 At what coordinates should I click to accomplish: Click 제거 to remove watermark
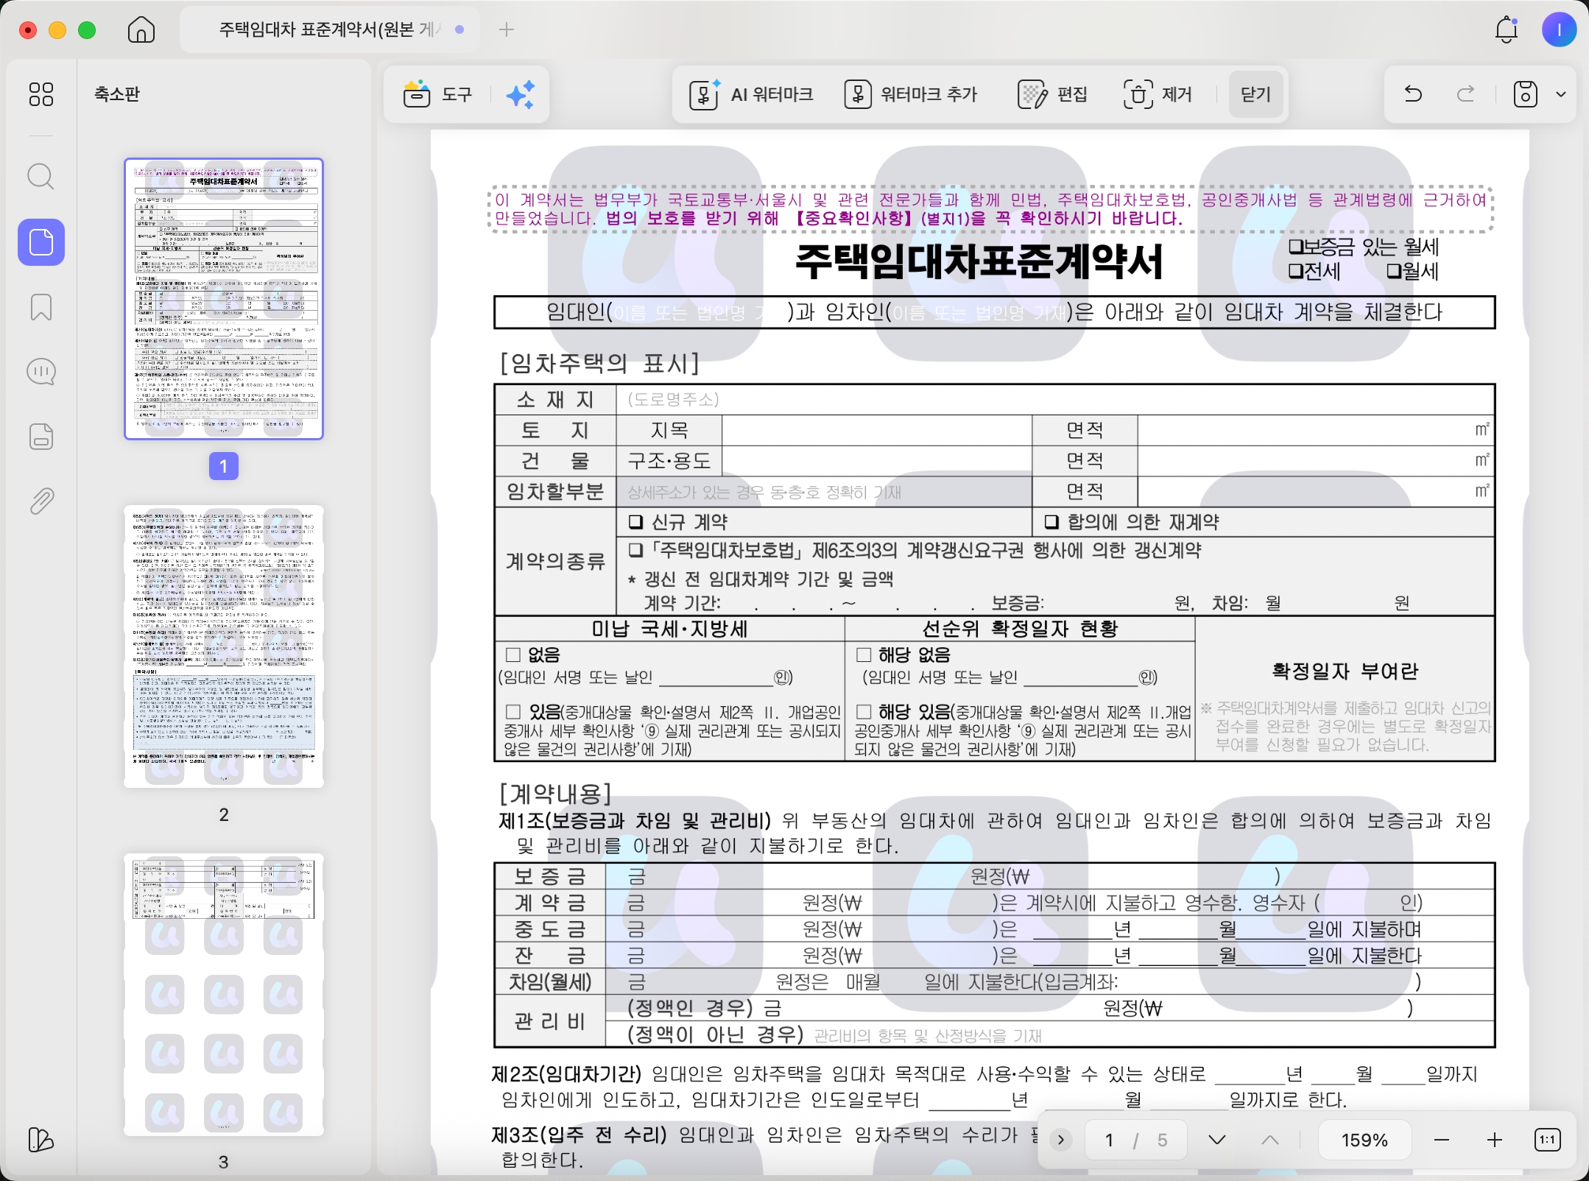(1158, 94)
